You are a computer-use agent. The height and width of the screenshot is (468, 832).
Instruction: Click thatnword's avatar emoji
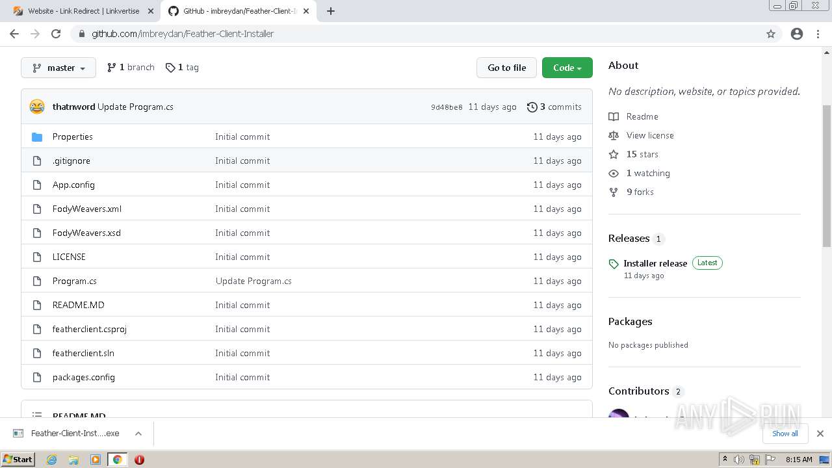[x=37, y=107]
